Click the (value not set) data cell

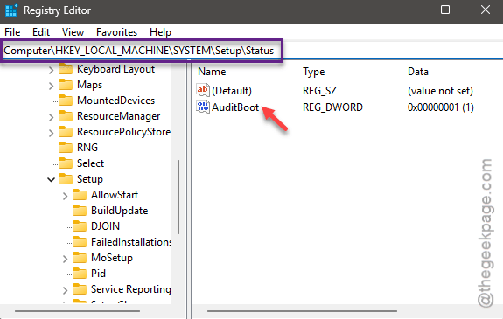pyautogui.click(x=440, y=91)
